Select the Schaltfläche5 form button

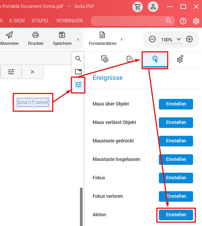(x=33, y=102)
